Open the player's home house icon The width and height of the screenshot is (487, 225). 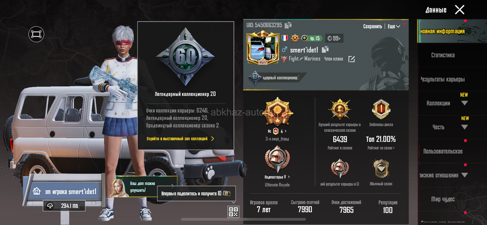click(x=37, y=191)
